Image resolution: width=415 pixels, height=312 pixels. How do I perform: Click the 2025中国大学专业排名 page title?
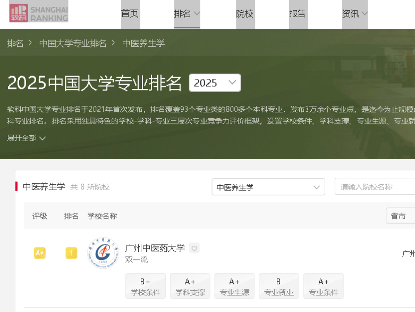click(95, 83)
